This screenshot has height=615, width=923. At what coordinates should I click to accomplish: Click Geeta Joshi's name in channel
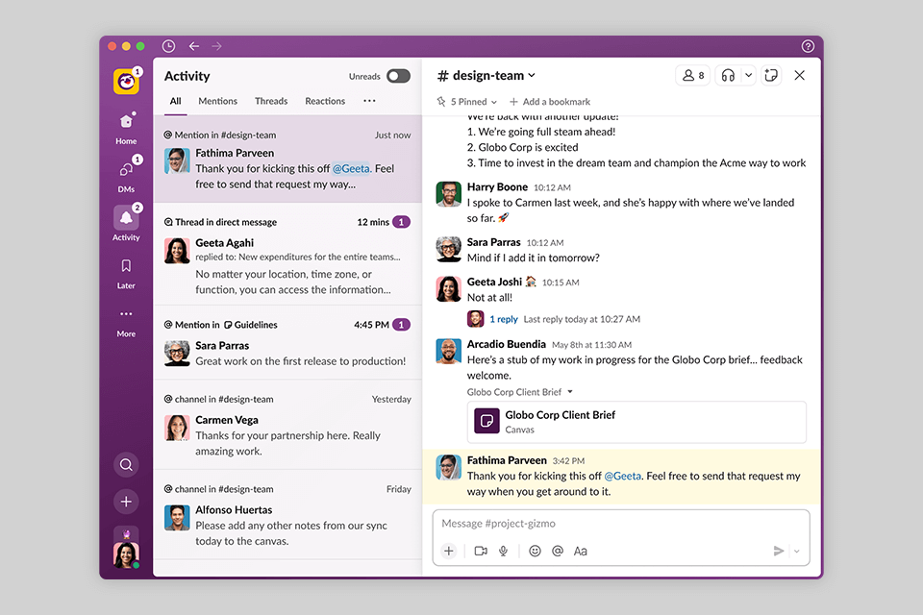[494, 282]
